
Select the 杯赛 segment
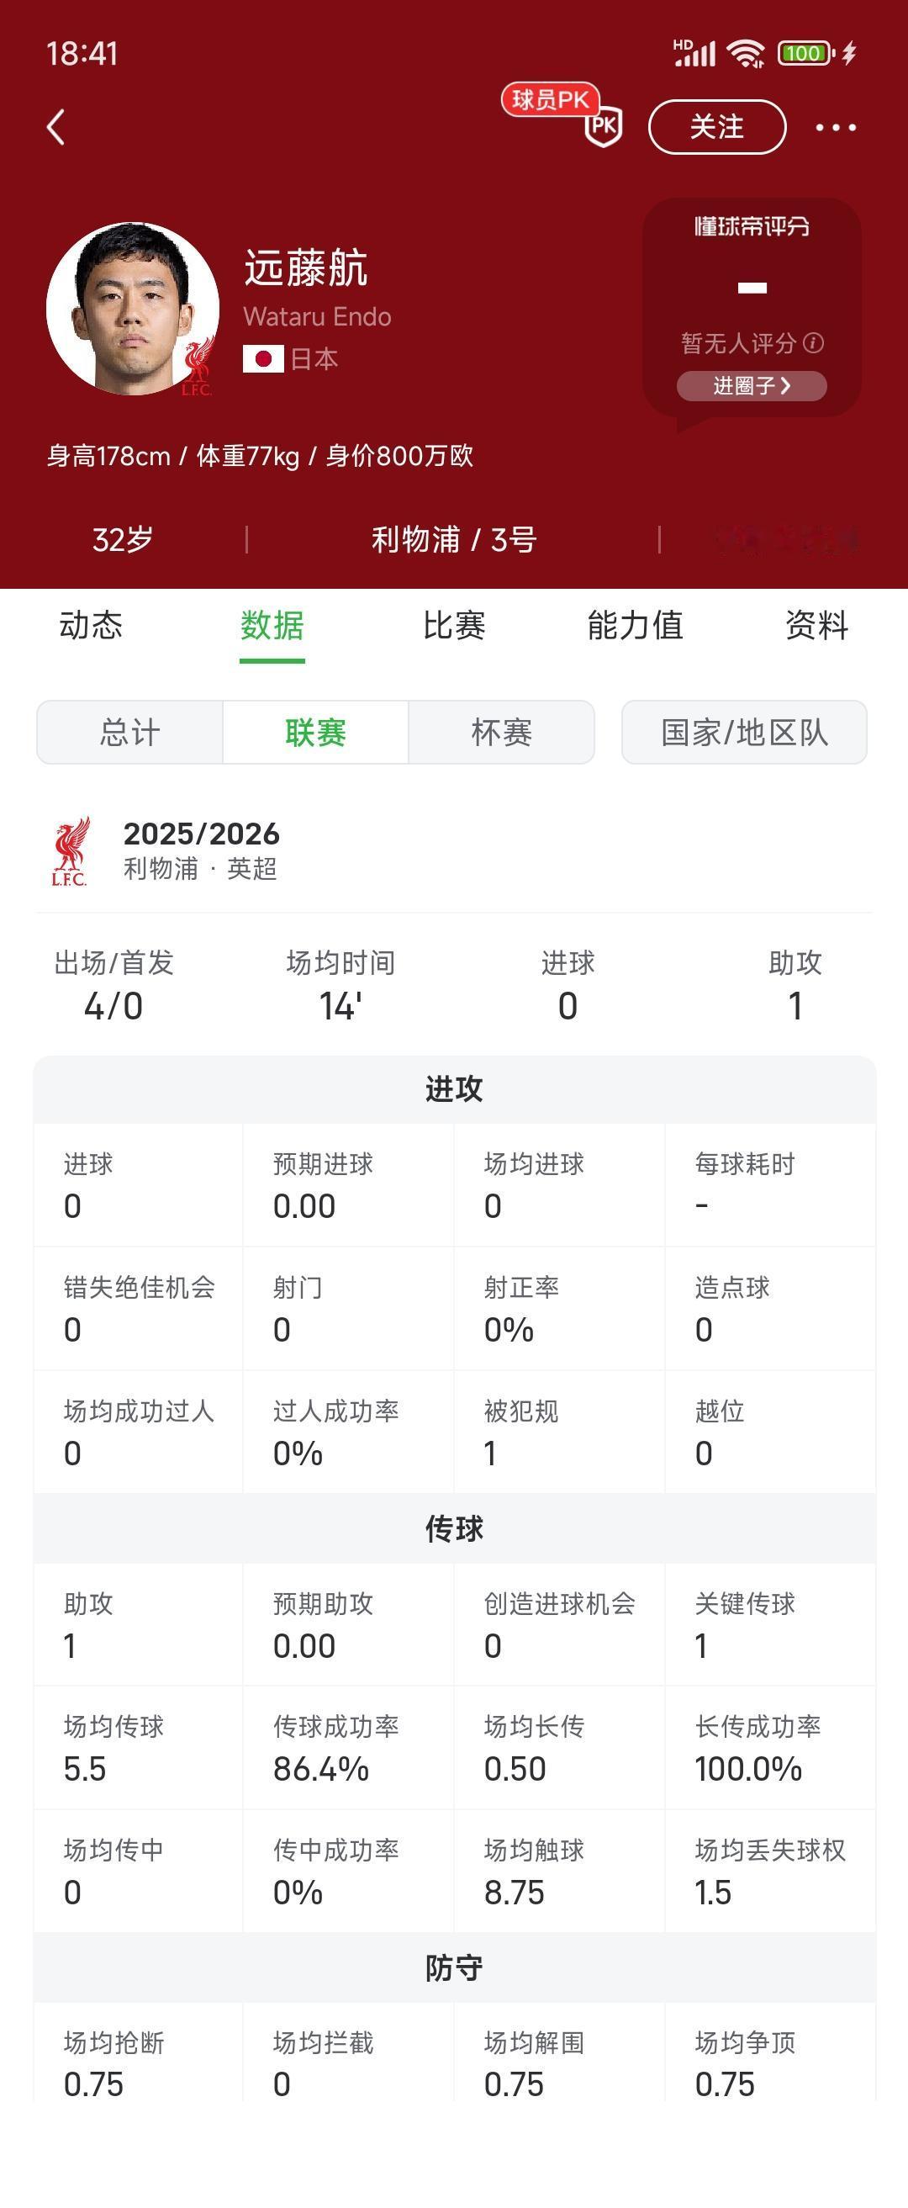tap(502, 732)
